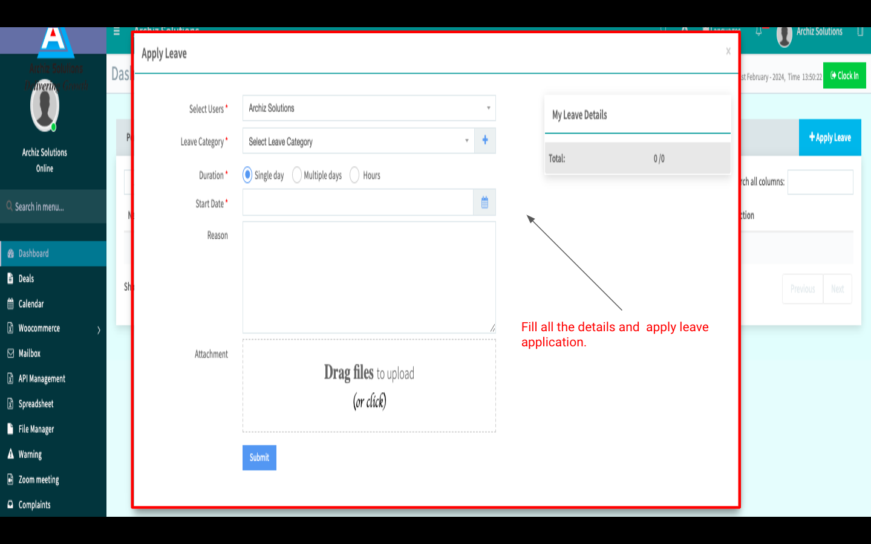Click the Mailbox envelope icon in sidebar
The width and height of the screenshot is (871, 544).
[10, 354]
